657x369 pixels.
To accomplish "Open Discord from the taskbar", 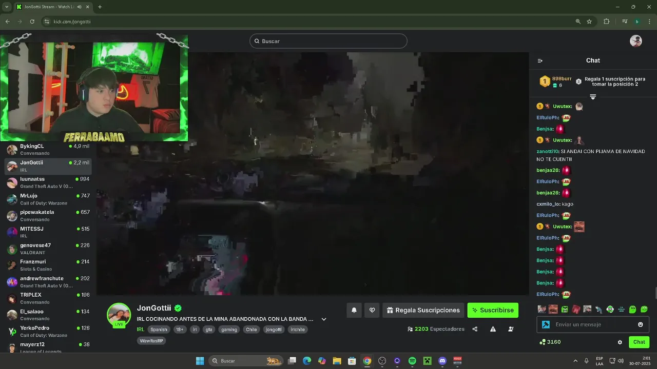I will [442, 361].
